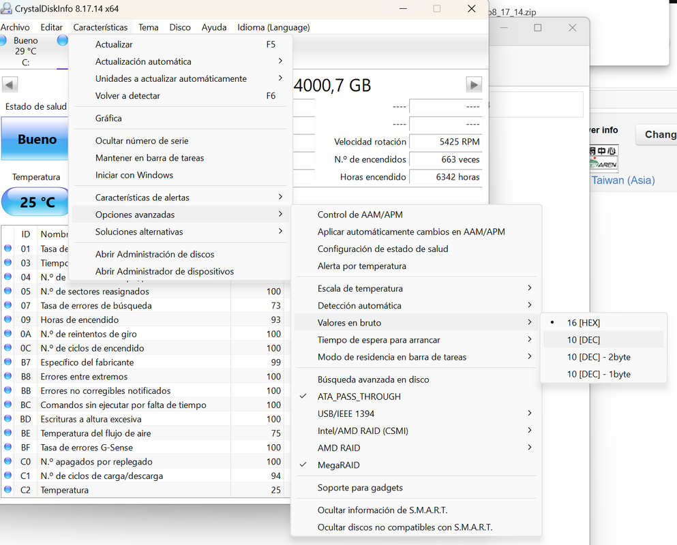The height and width of the screenshot is (545, 677).
Task: Click the status orb beside Bueno 29 °C
Action: (x=3, y=40)
